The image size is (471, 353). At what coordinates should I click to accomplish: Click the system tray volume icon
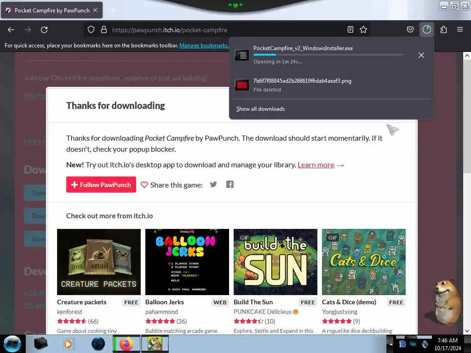point(425,344)
